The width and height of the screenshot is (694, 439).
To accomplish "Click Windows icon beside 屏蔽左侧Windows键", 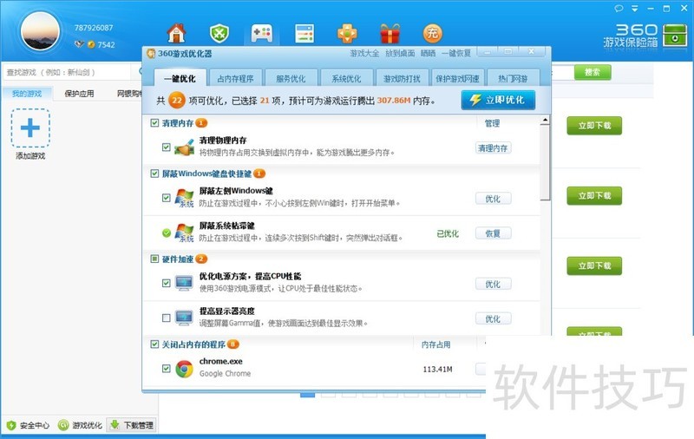I will pos(185,198).
